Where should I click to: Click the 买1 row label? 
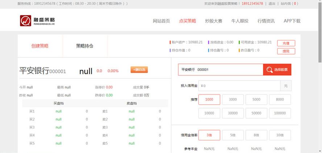coord(32,111)
